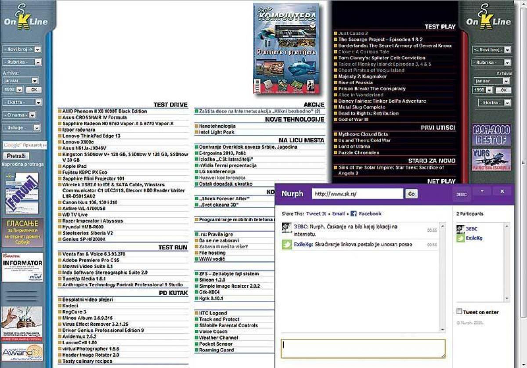Close the Nurph chat panel
527x368 pixels.
(x=502, y=191)
